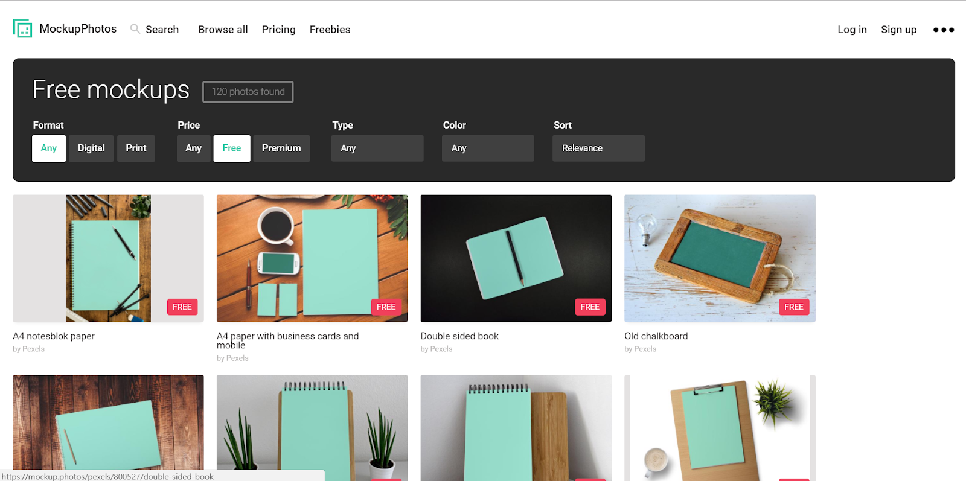This screenshot has width=966, height=481.
Task: Open A4 notesblok paper thumbnail
Action: (x=108, y=258)
